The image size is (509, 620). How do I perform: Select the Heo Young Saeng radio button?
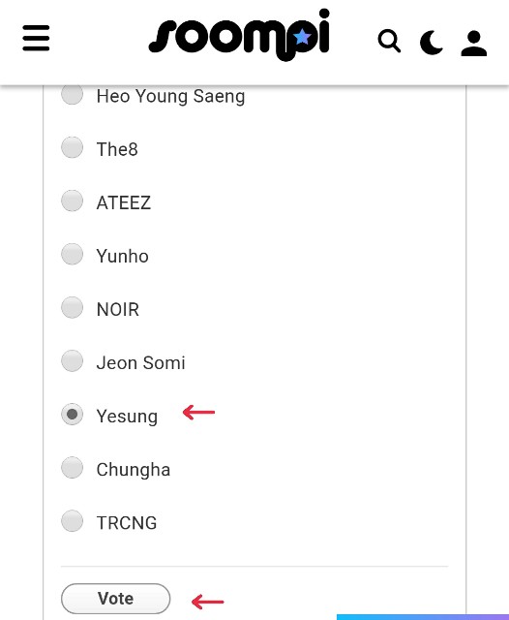72,95
